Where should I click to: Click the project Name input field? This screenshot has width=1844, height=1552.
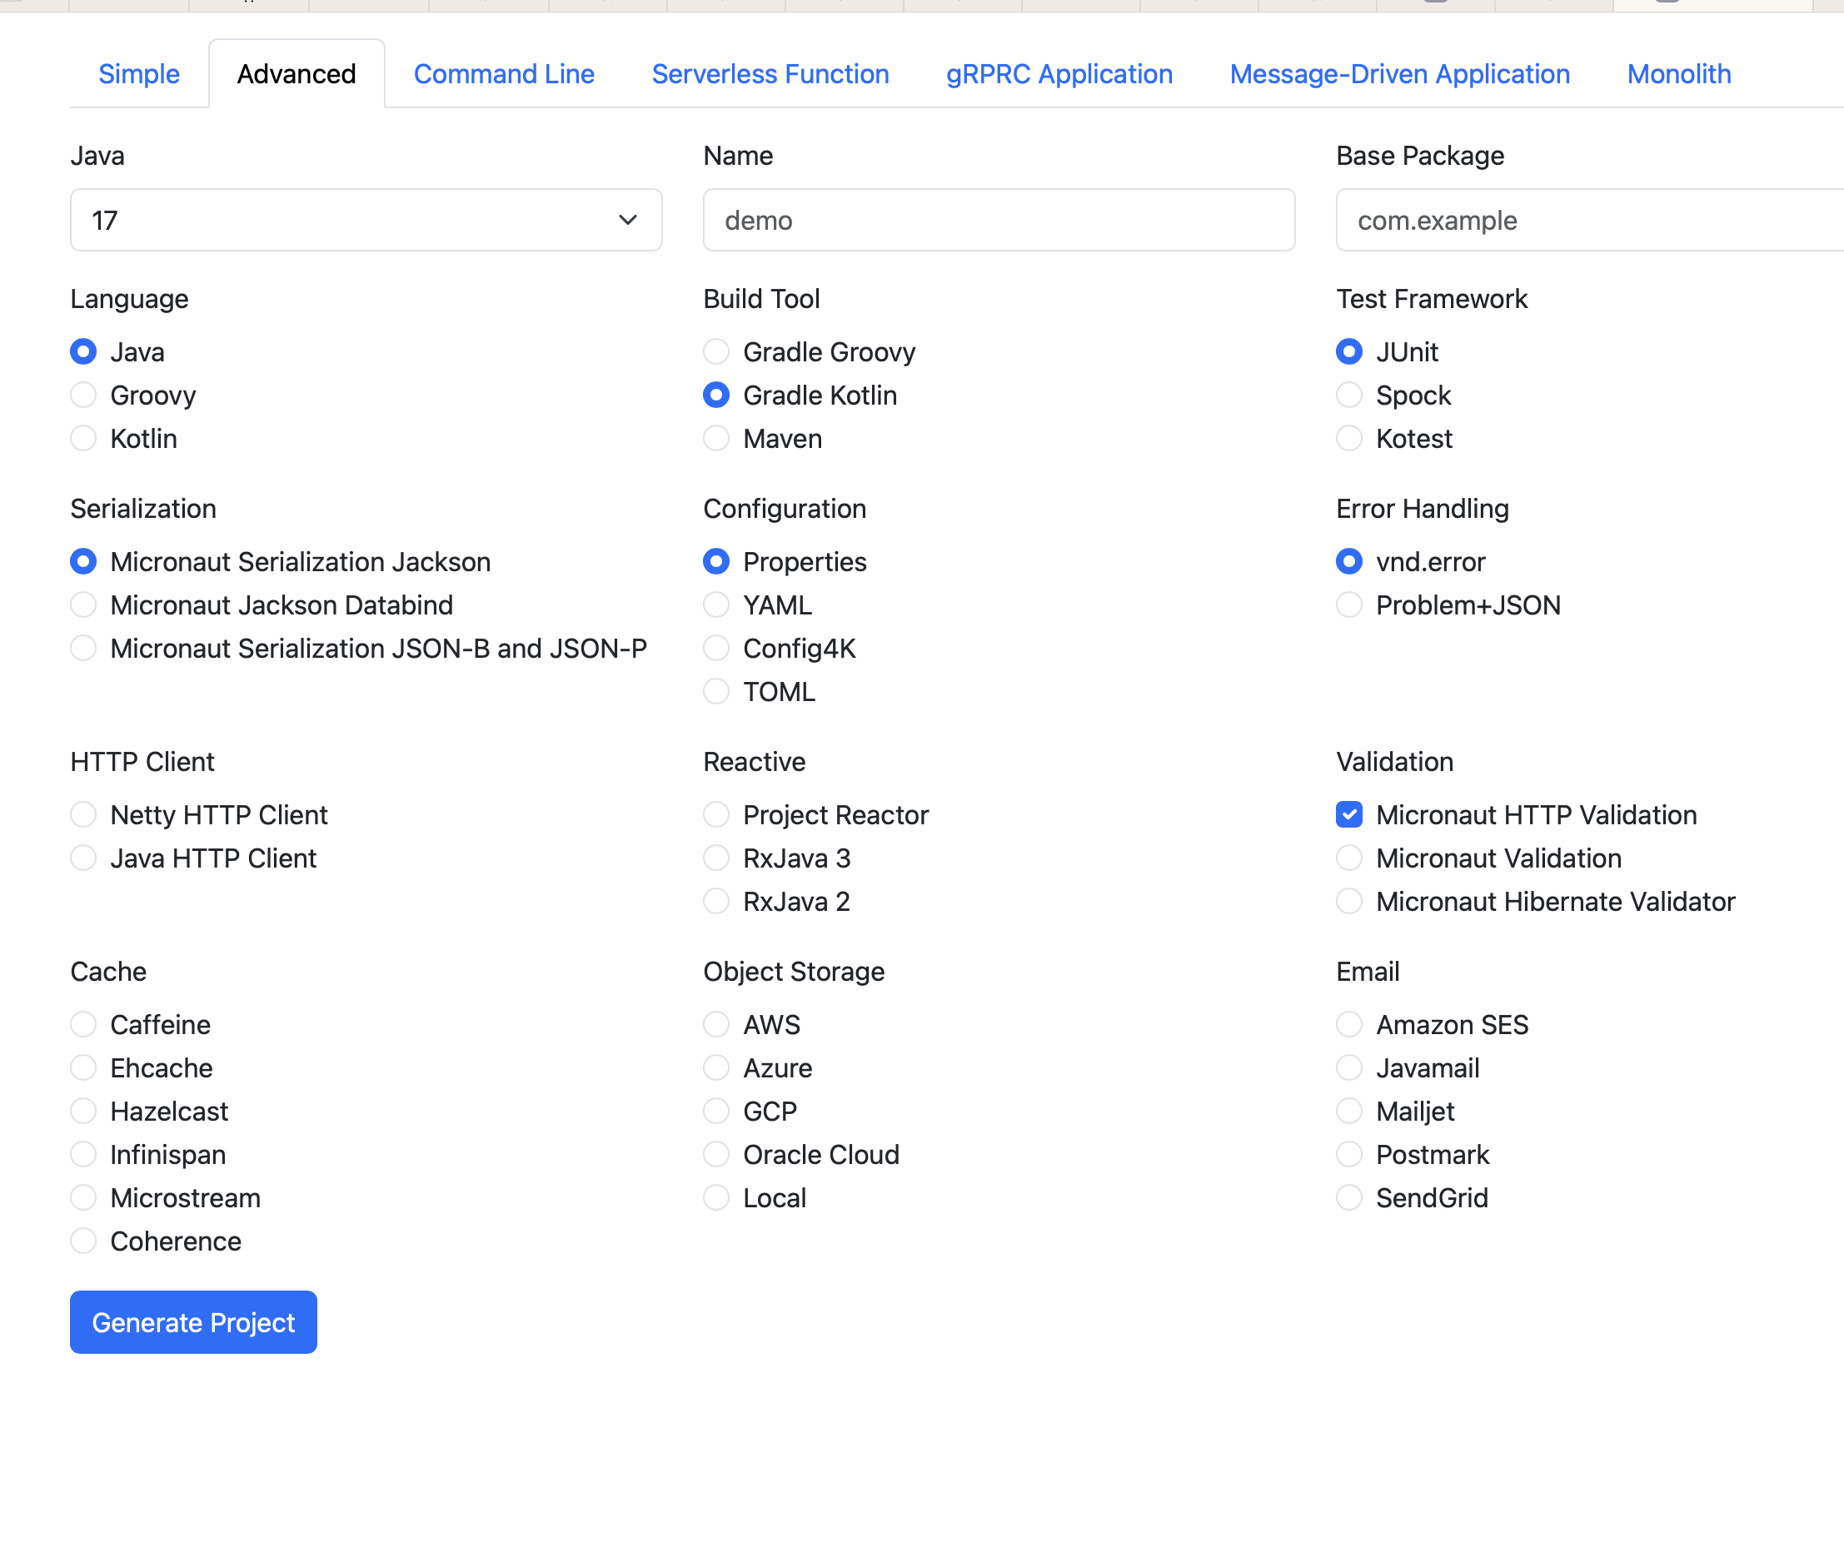(x=998, y=220)
